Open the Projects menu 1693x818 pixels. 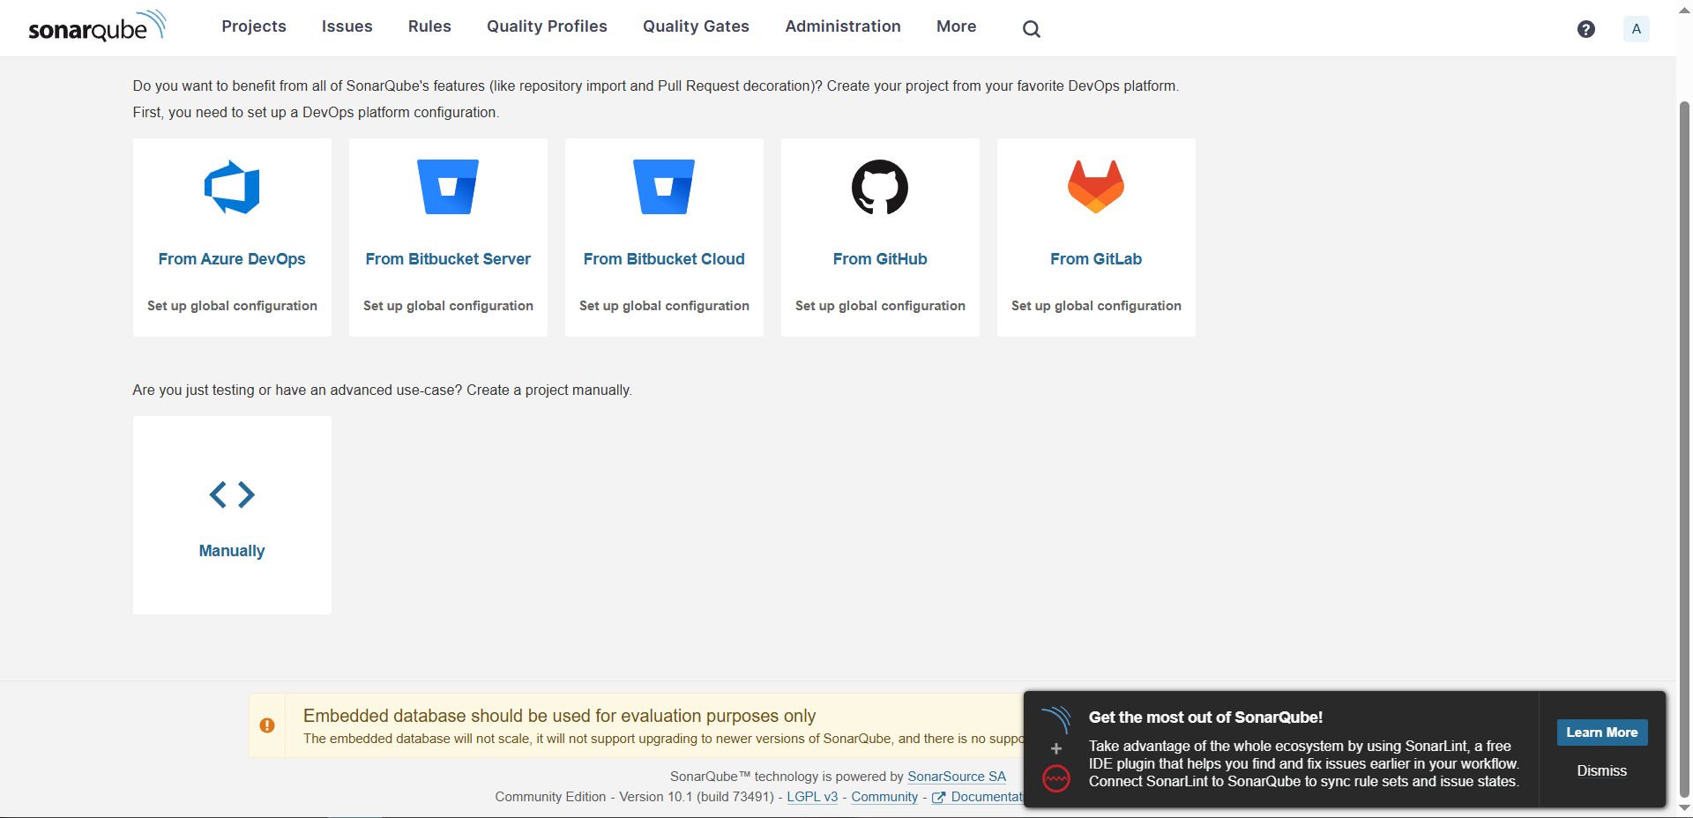click(254, 26)
